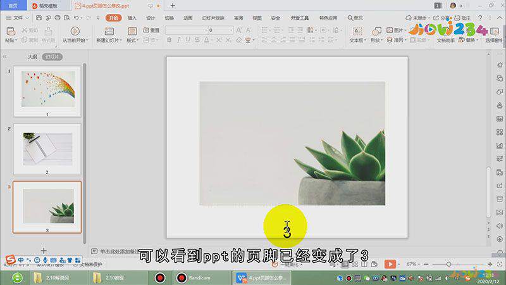This screenshot has width=506, height=285.
Task: Toggle superscript formatting
Action: tap(218, 40)
